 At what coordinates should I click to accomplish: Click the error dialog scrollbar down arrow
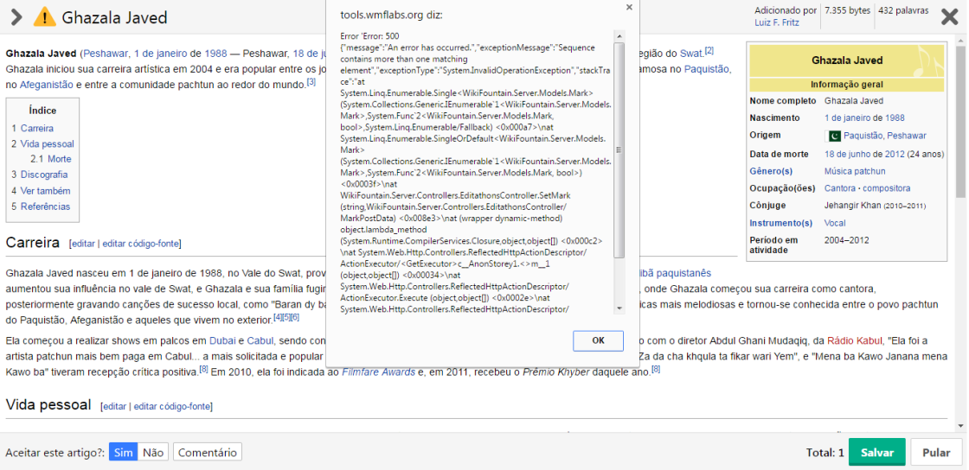click(x=619, y=308)
